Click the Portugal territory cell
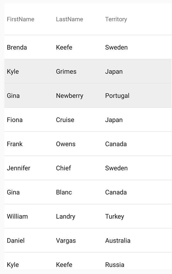Screen dimensions: 172x274 pyautogui.click(x=117, y=96)
